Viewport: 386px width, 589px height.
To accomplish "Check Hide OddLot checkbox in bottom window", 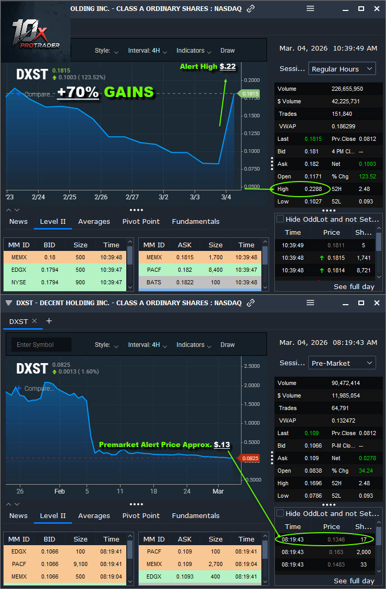I will point(280,513).
